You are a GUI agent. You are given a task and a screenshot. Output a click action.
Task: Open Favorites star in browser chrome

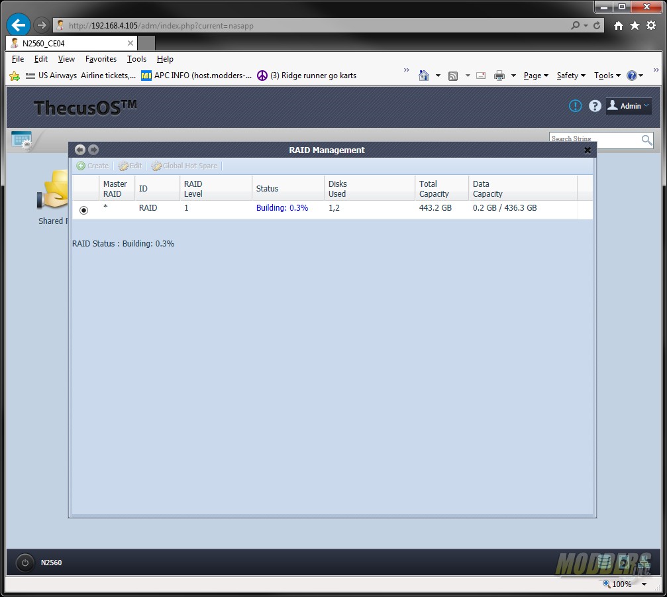click(635, 26)
